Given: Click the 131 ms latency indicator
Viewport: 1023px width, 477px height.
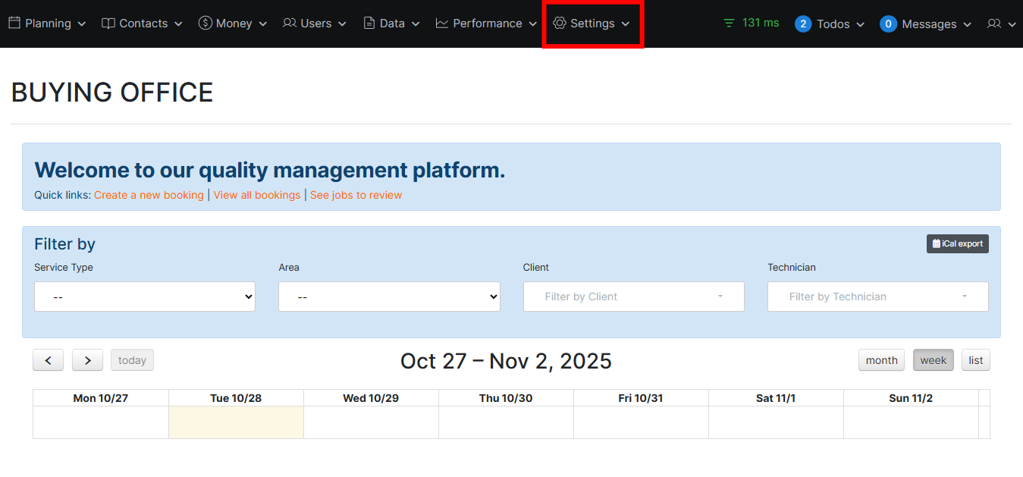Looking at the screenshot, I should 751,23.
